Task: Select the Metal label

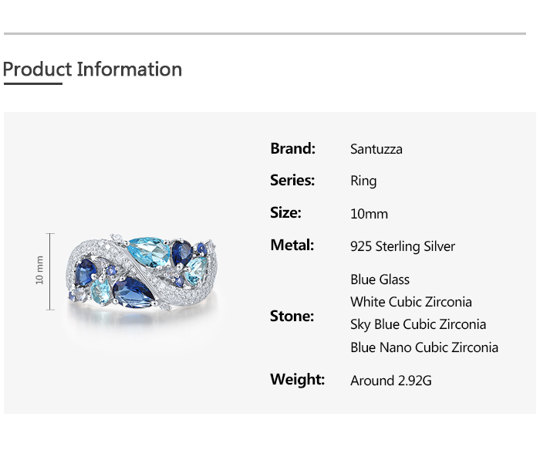Action: pos(292,246)
